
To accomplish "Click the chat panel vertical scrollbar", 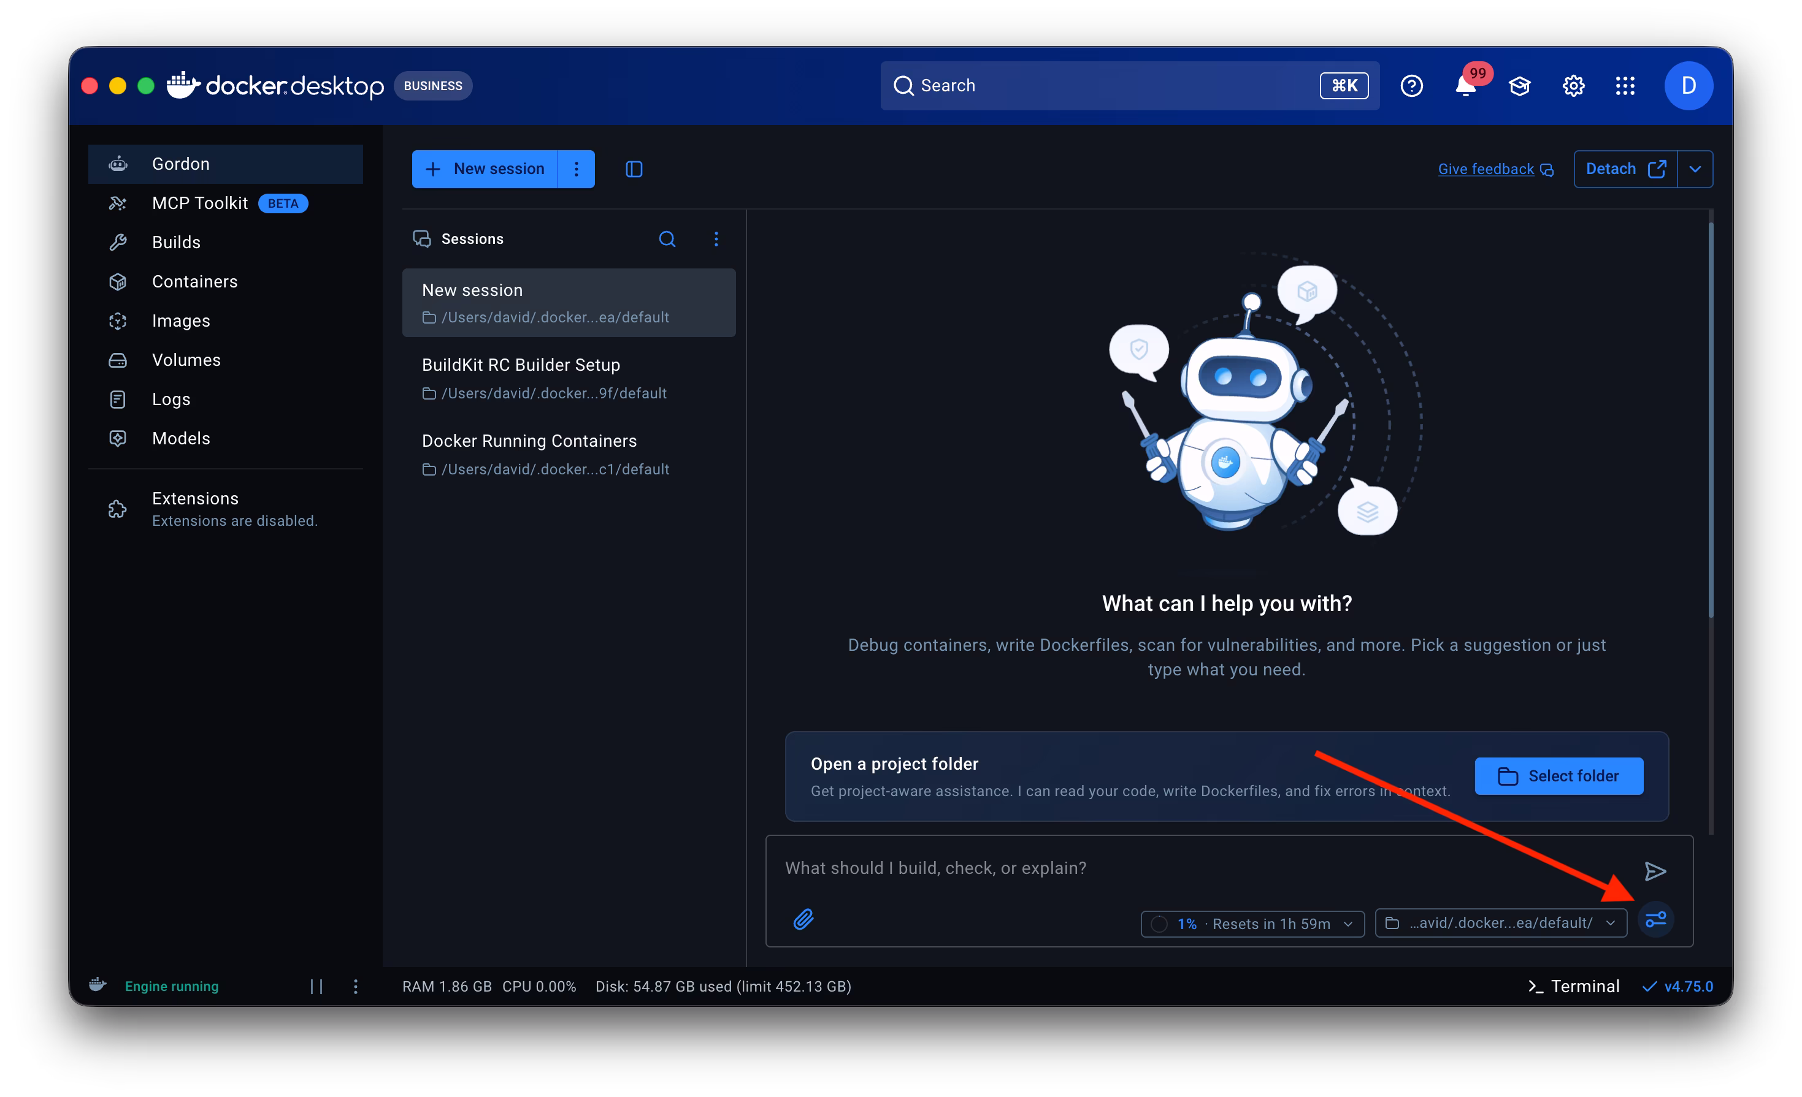I will 1711,420.
